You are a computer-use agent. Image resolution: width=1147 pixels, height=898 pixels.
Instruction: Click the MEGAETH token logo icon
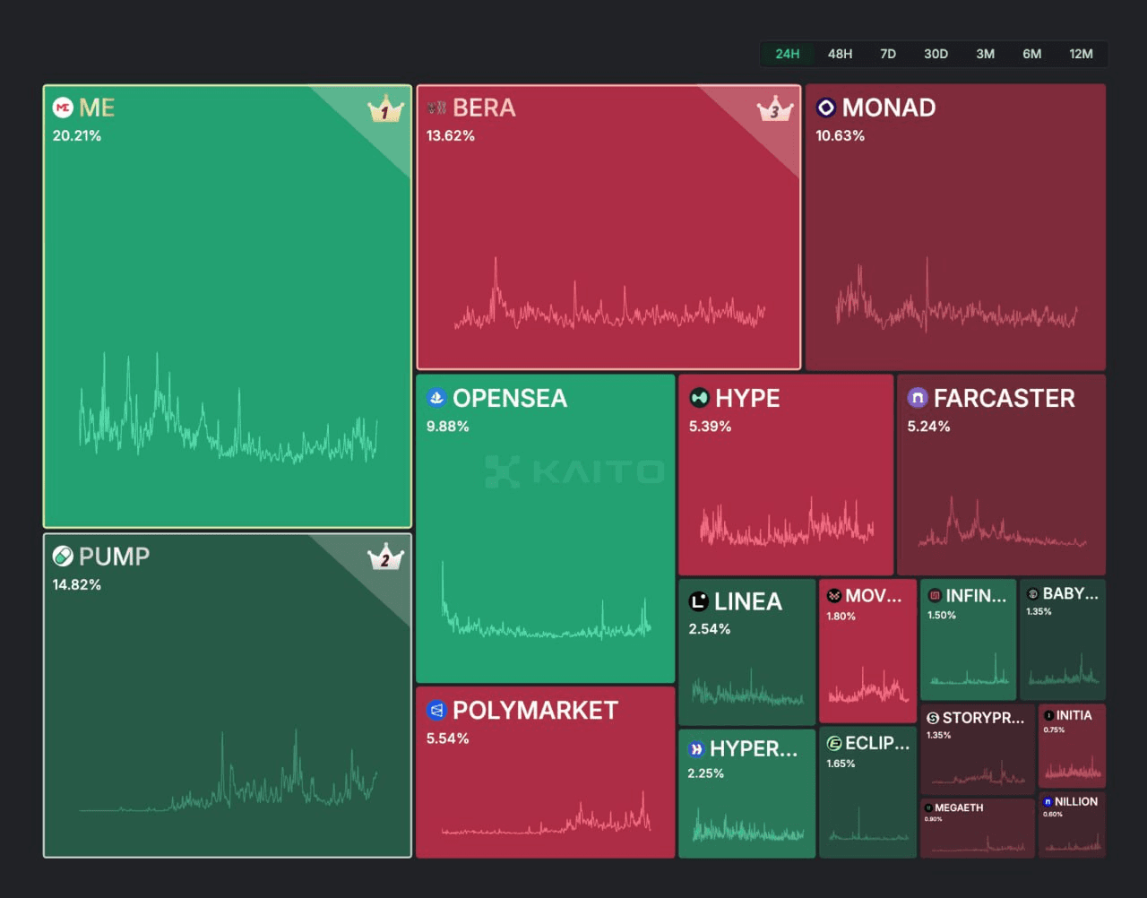[x=928, y=807]
